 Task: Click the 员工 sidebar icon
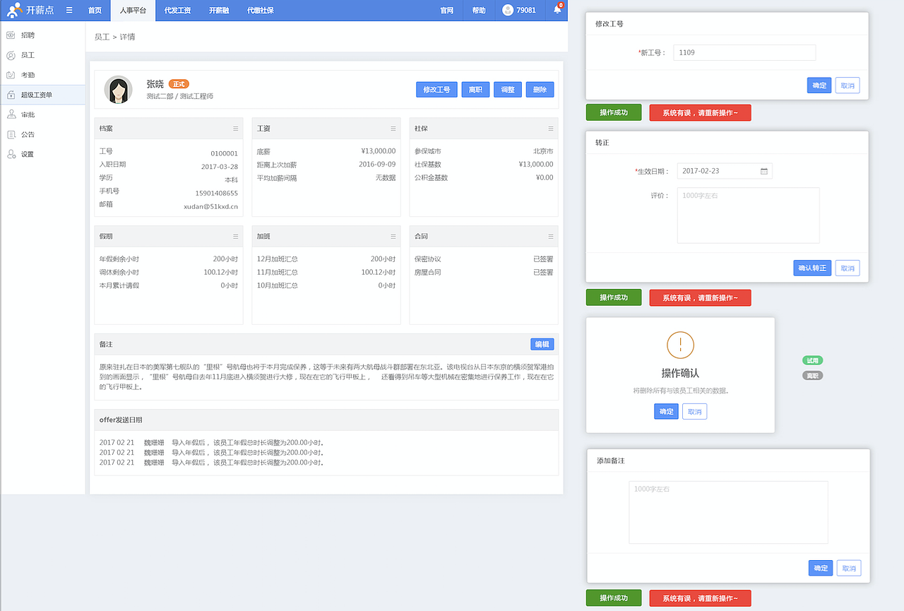[11, 55]
